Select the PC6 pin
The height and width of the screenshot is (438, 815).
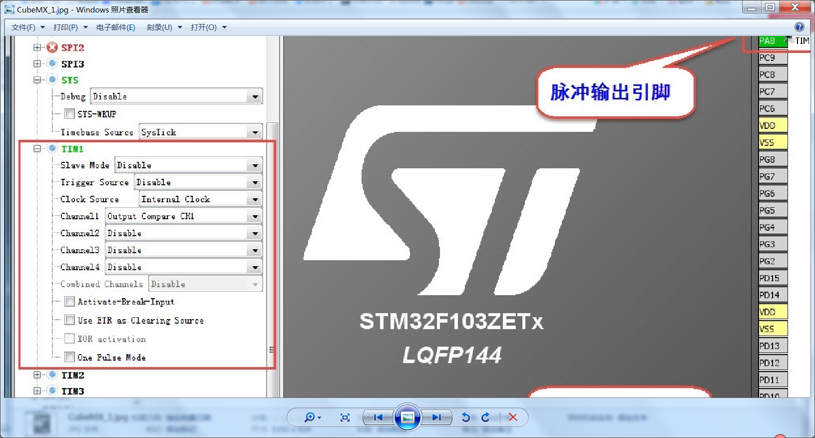click(x=773, y=108)
